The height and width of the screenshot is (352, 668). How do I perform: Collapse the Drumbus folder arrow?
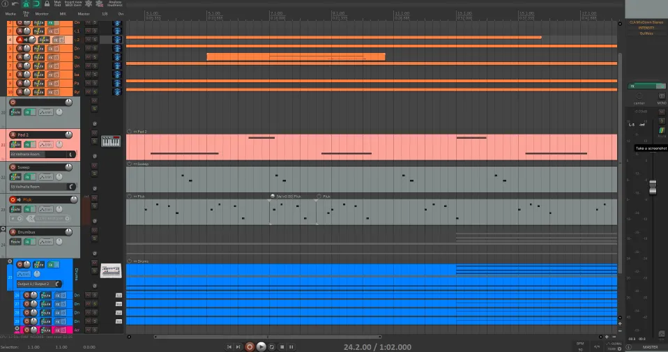(x=3, y=229)
